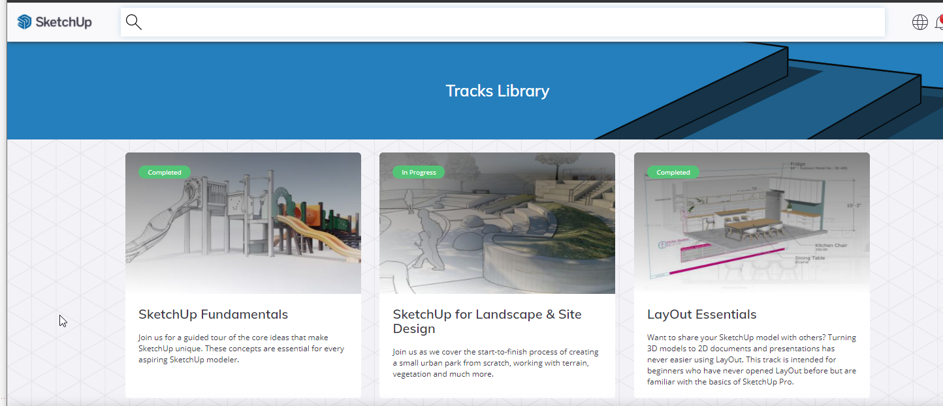Open the LayOut Essentials kitchen thumbnail
The width and height of the screenshot is (943, 406).
752,223
